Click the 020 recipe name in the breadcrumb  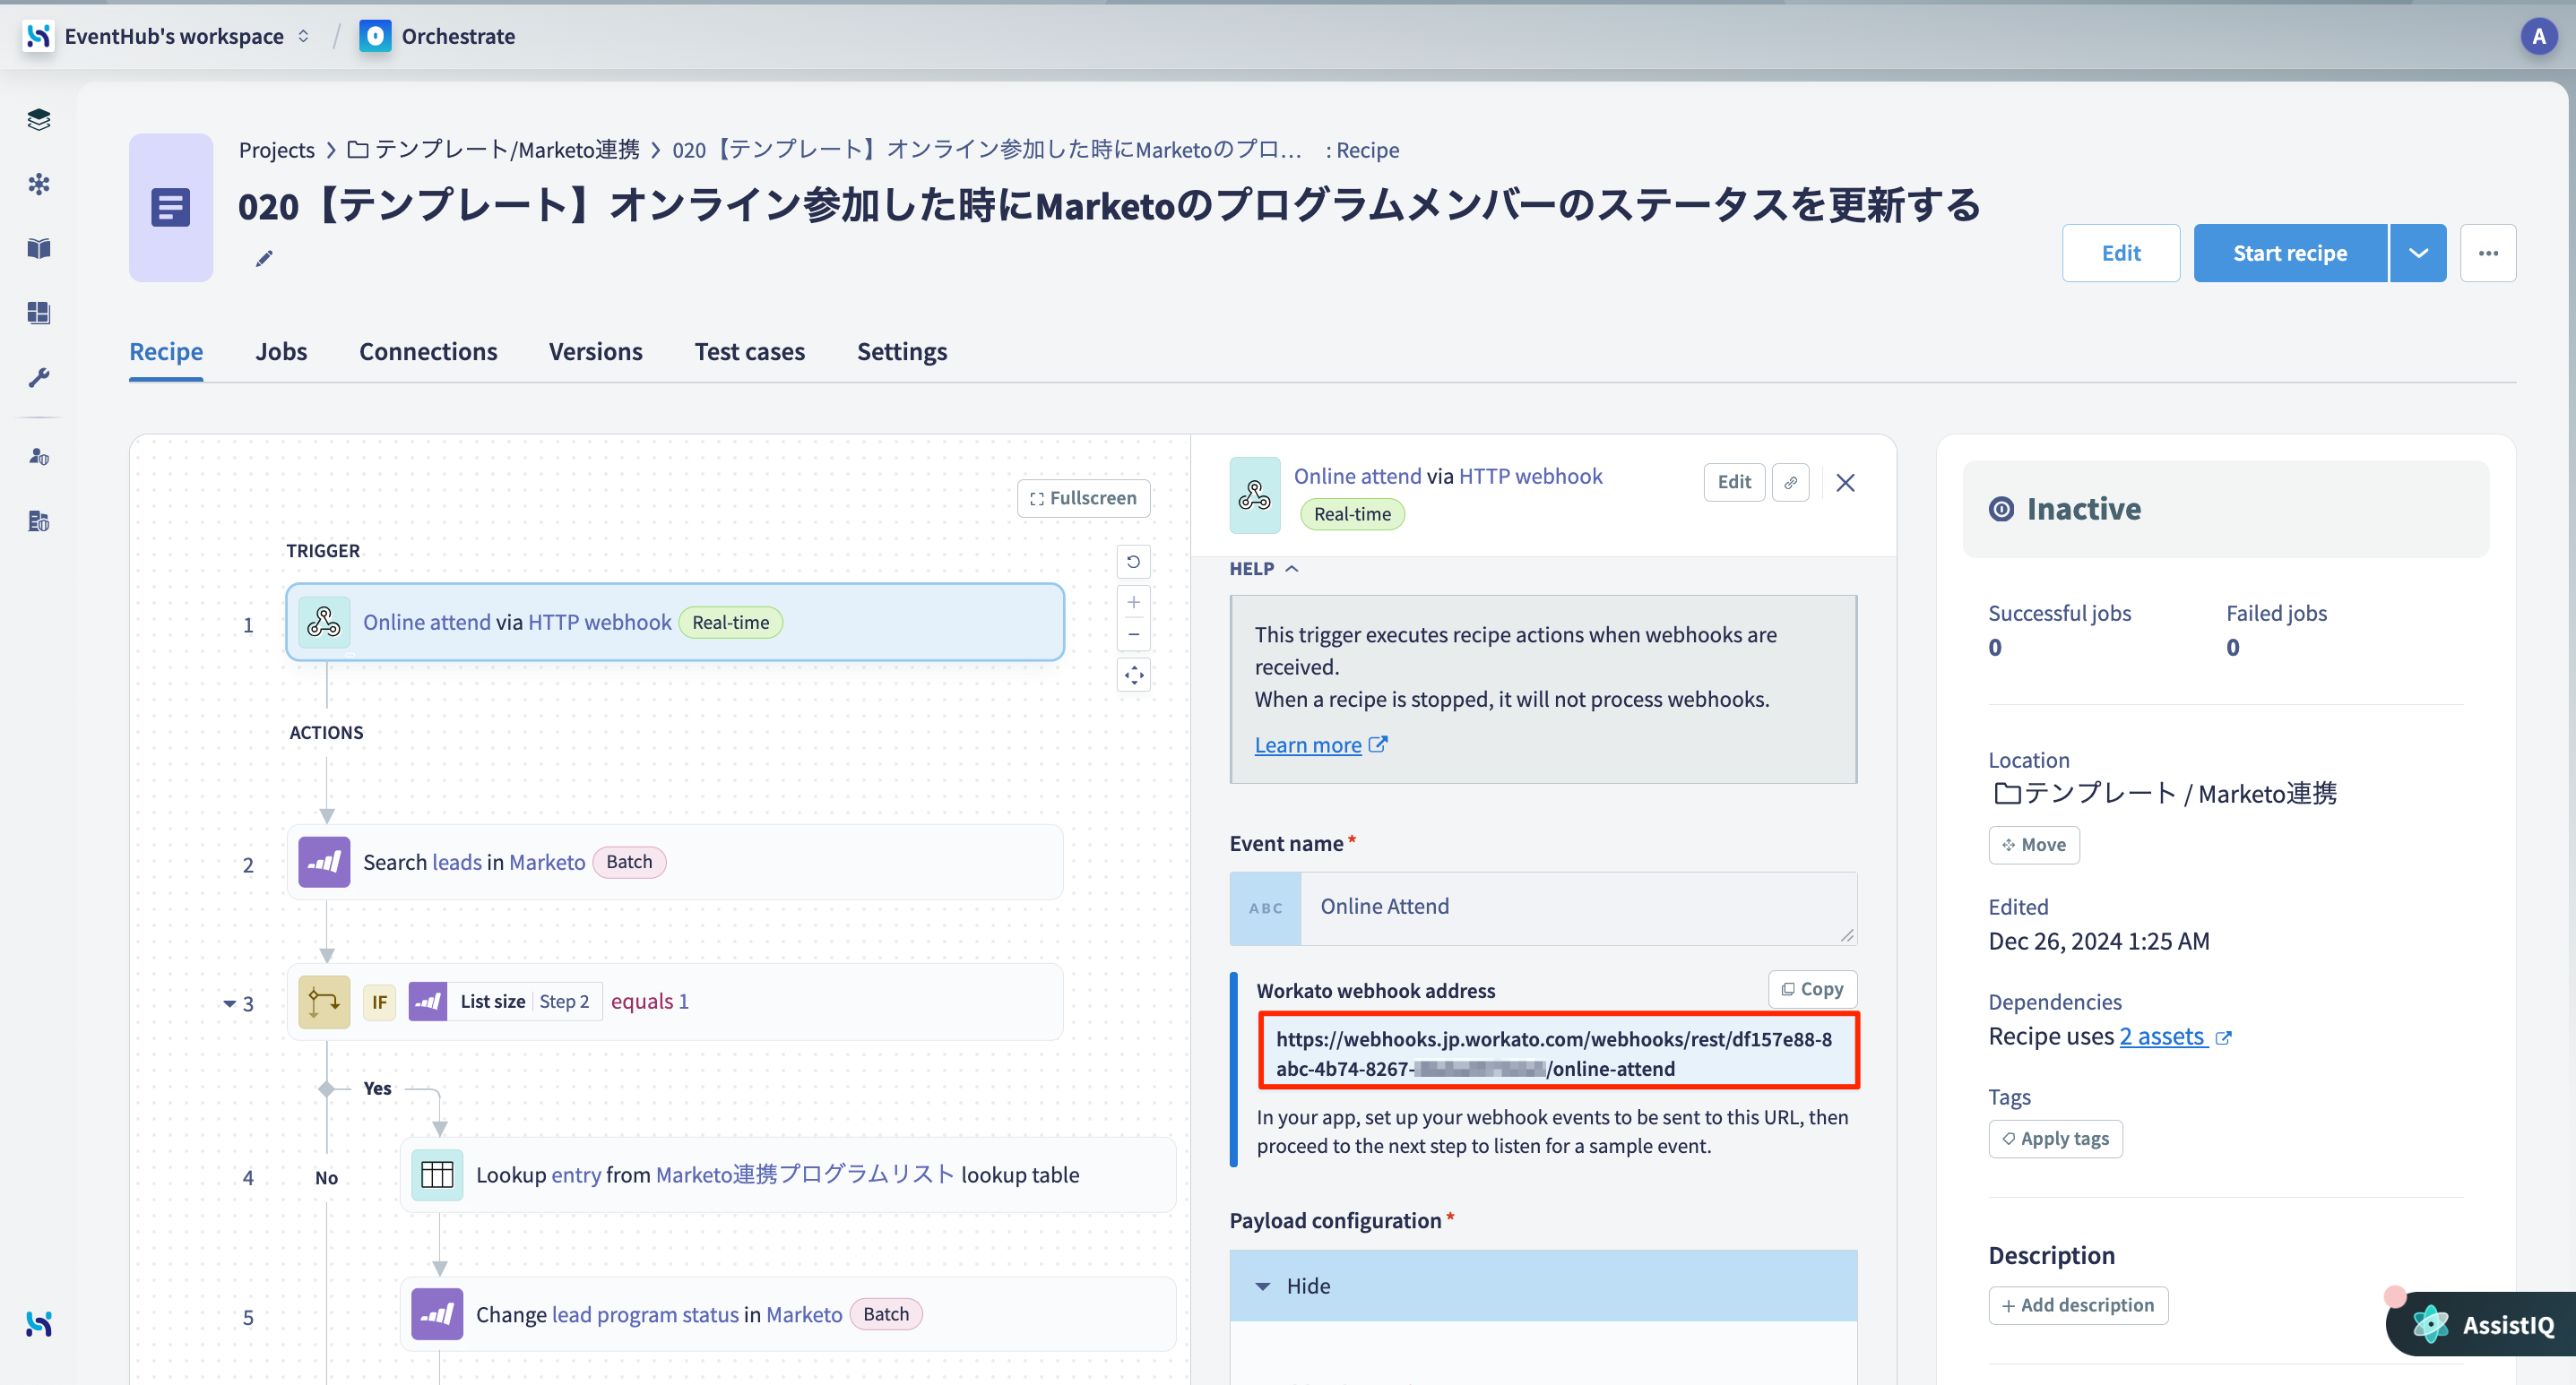pyautogui.click(x=987, y=150)
